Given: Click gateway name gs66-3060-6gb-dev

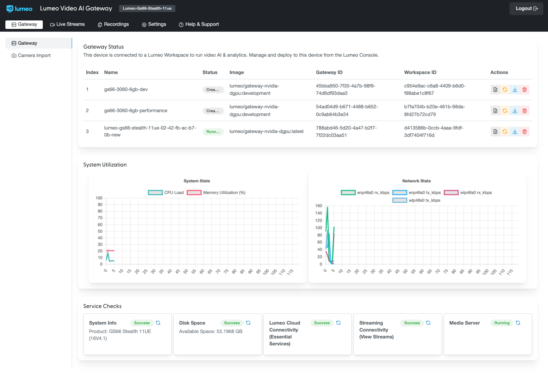Looking at the screenshot, I should [126, 89].
